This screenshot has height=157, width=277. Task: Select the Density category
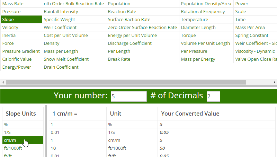tap(52, 43)
